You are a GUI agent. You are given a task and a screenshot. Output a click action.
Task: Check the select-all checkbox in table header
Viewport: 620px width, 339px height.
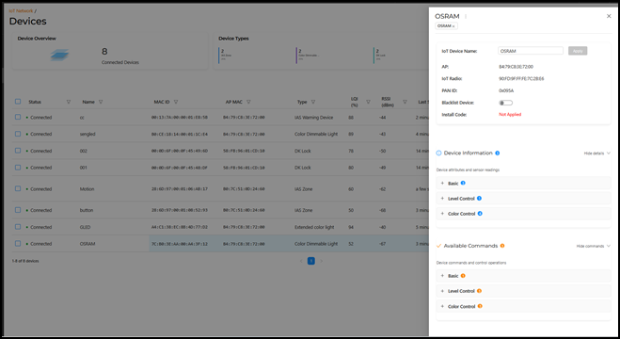click(x=18, y=102)
